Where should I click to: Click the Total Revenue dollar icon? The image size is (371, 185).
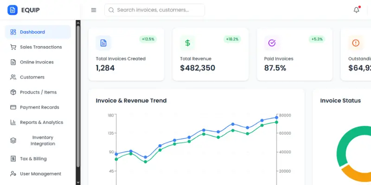point(187,43)
